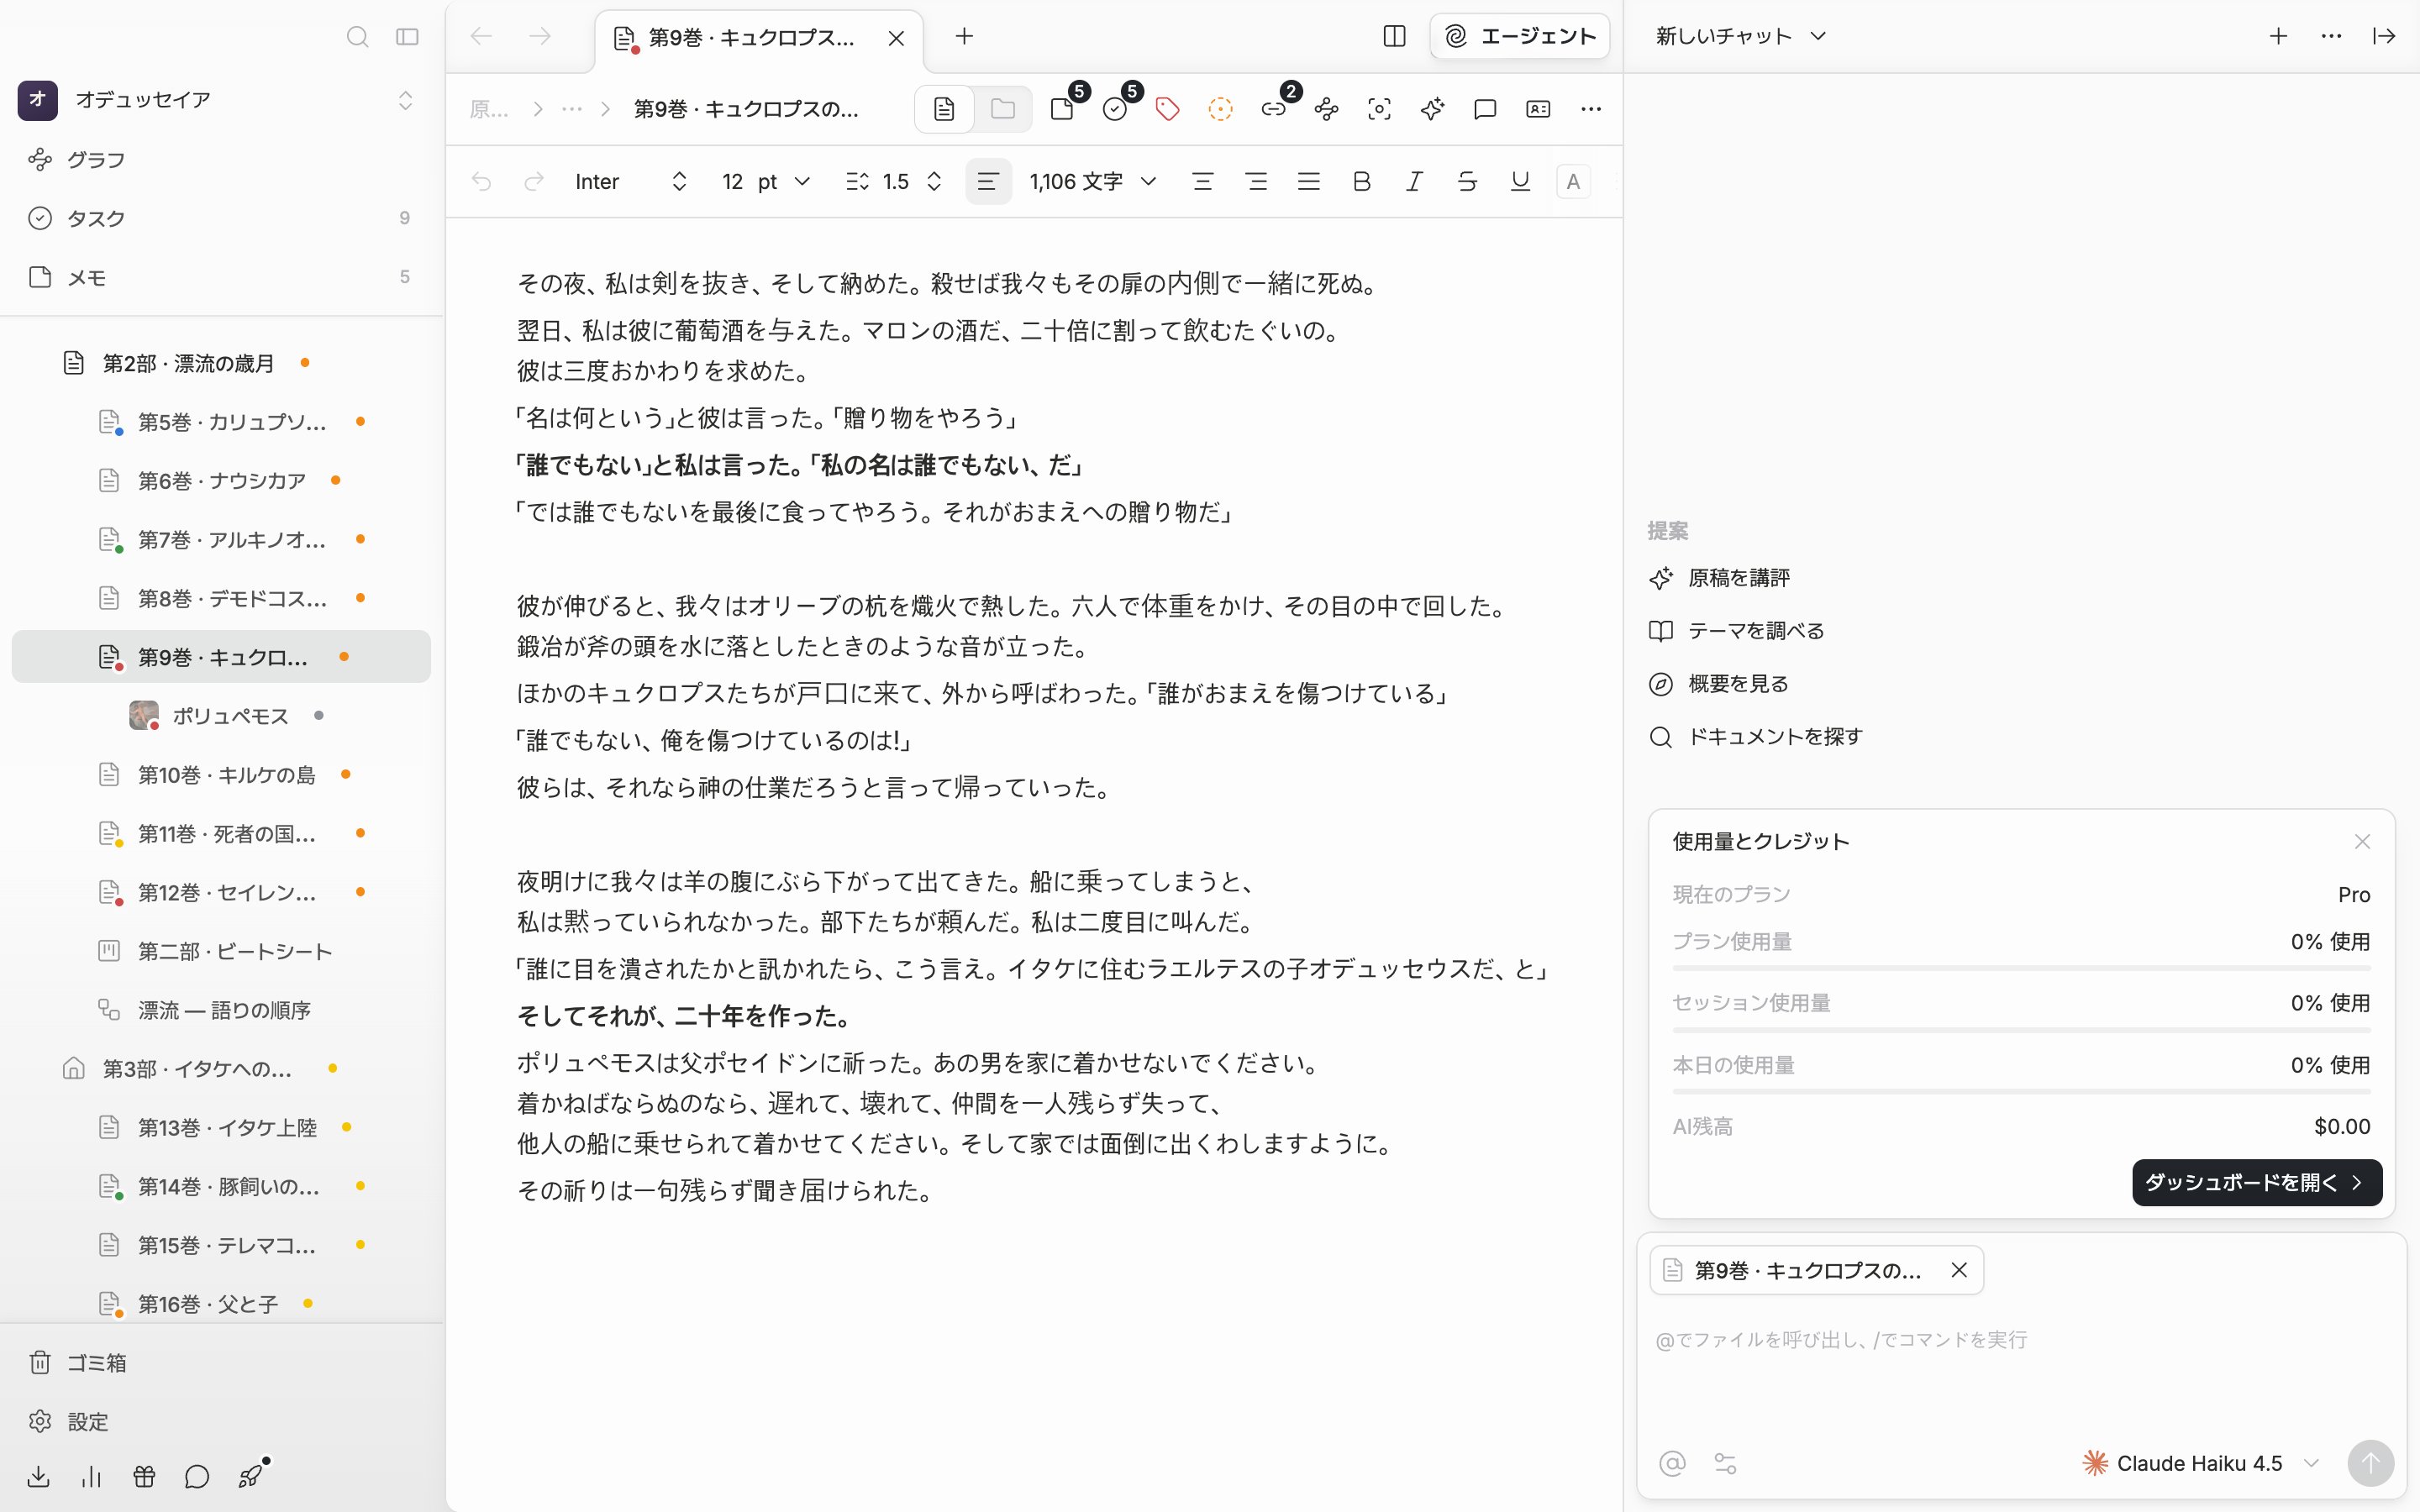This screenshot has height=1512, width=2420.
Task: Click the テーマを調べる suggestion
Action: pos(1737,631)
